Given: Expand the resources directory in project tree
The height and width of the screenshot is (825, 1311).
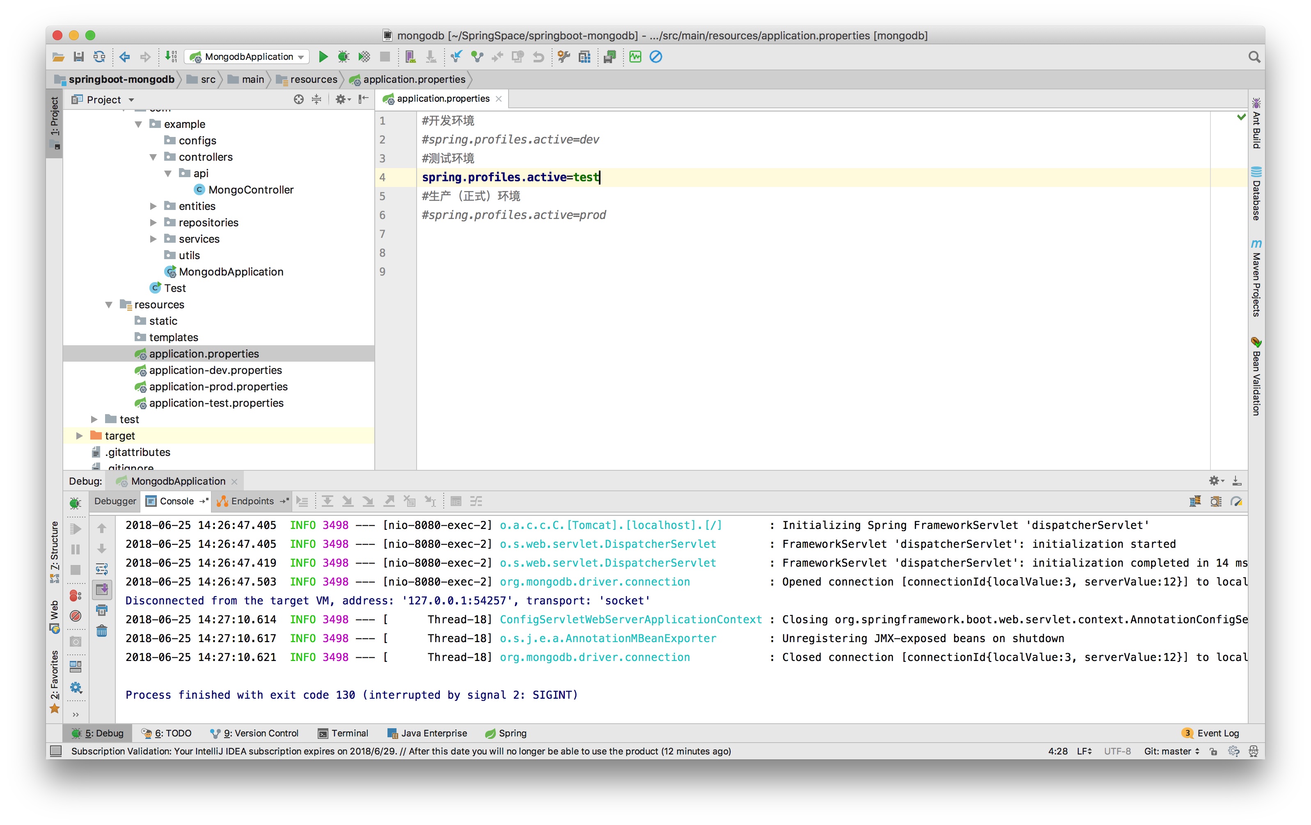Looking at the screenshot, I should pos(107,303).
